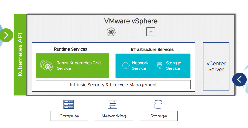Click the dark blue left-arrow carousel button

point(239,79)
